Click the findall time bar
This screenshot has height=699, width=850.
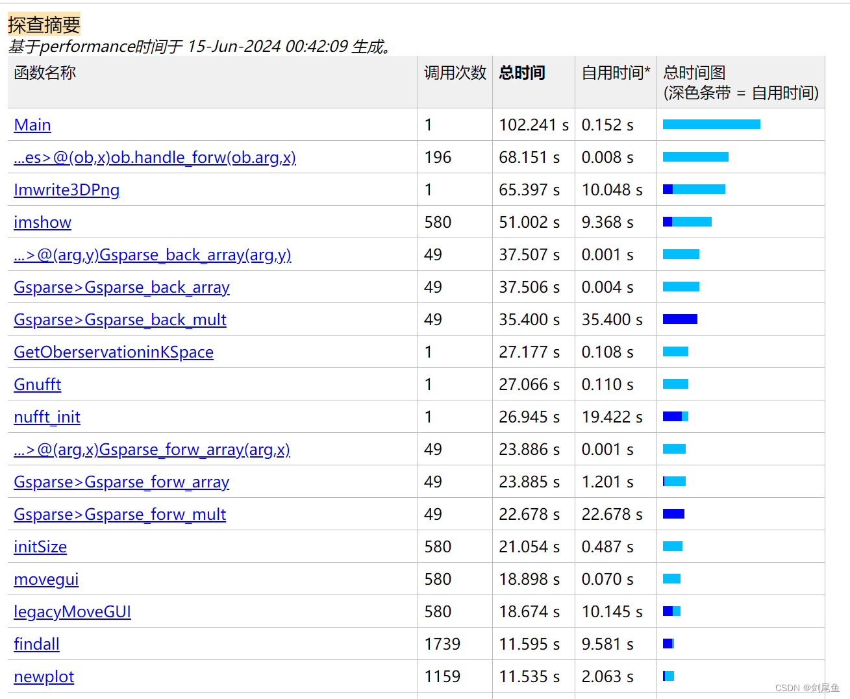tap(668, 643)
